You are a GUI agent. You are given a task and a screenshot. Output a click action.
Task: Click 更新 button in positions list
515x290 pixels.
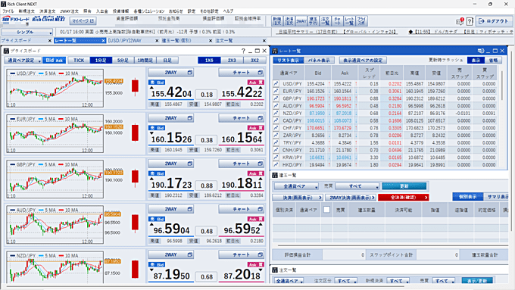[x=404, y=186]
